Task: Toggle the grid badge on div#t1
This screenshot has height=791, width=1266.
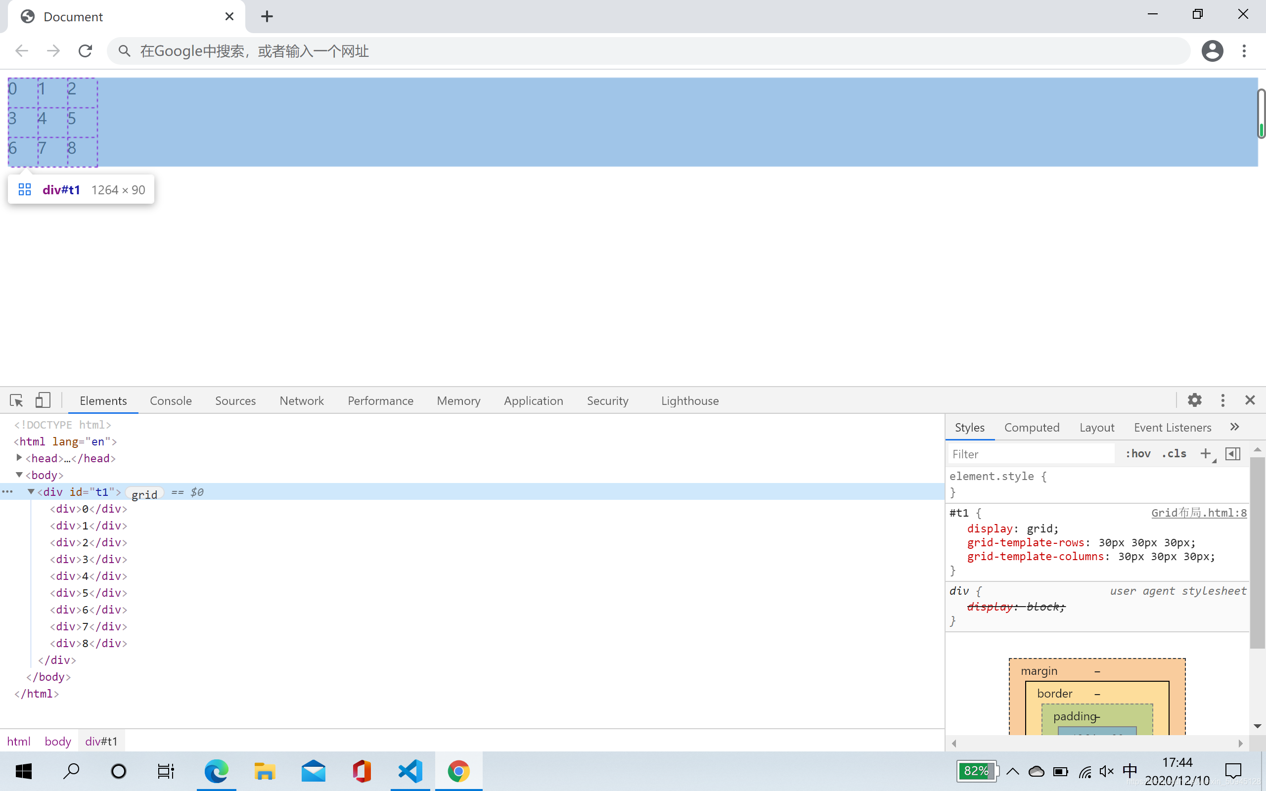Action: pyautogui.click(x=144, y=493)
